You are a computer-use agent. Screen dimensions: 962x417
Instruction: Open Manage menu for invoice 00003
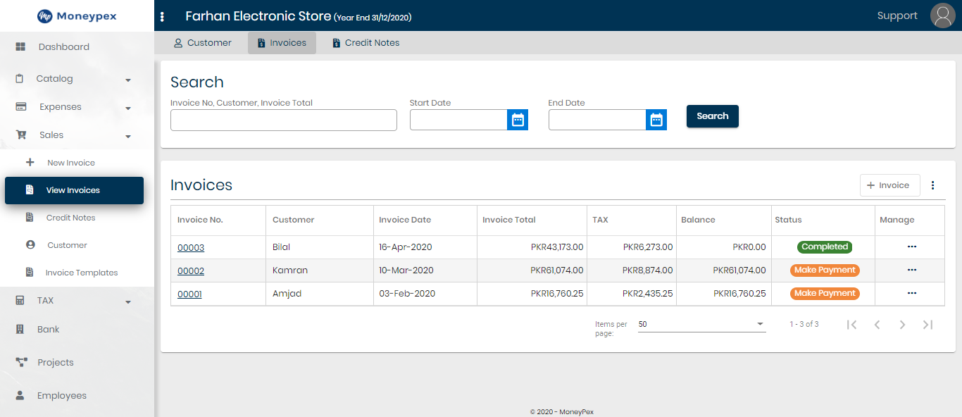point(912,247)
